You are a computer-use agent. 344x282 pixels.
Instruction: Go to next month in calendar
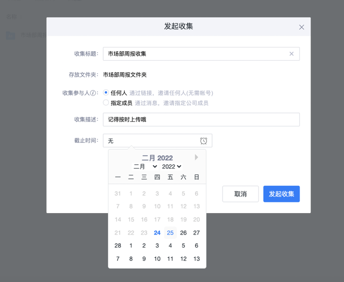click(x=196, y=158)
